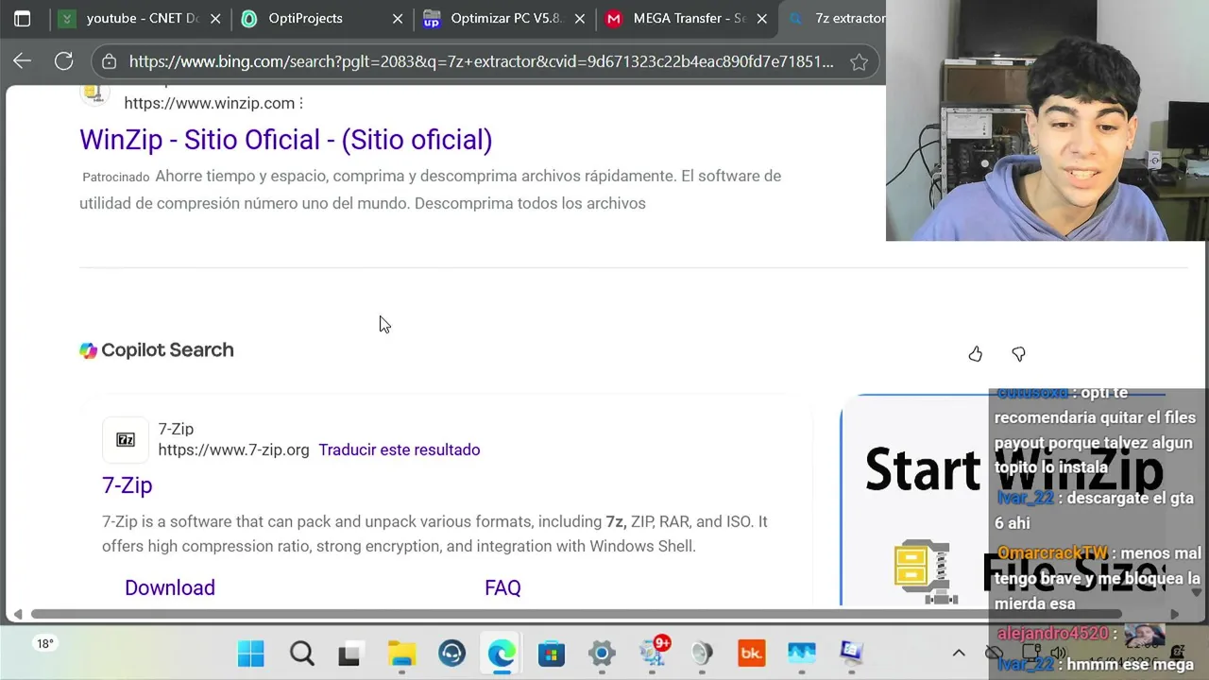This screenshot has width=1209, height=680.
Task: Open File Explorer from the taskbar
Action: (401, 653)
